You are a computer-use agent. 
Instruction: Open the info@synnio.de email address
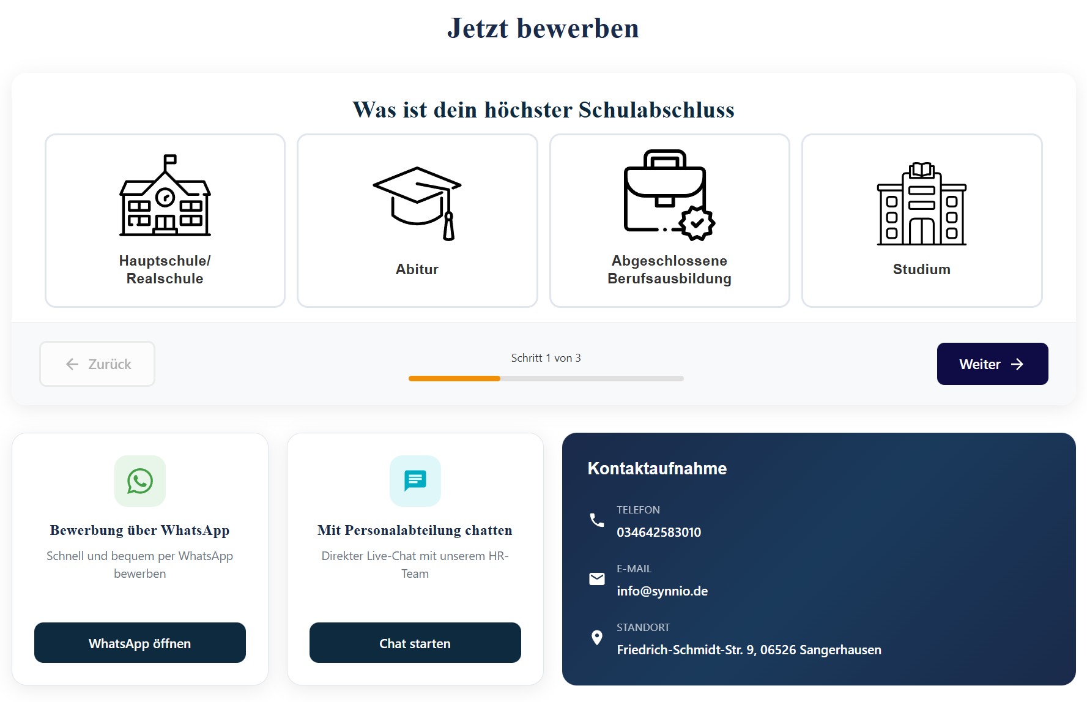pyautogui.click(x=662, y=591)
